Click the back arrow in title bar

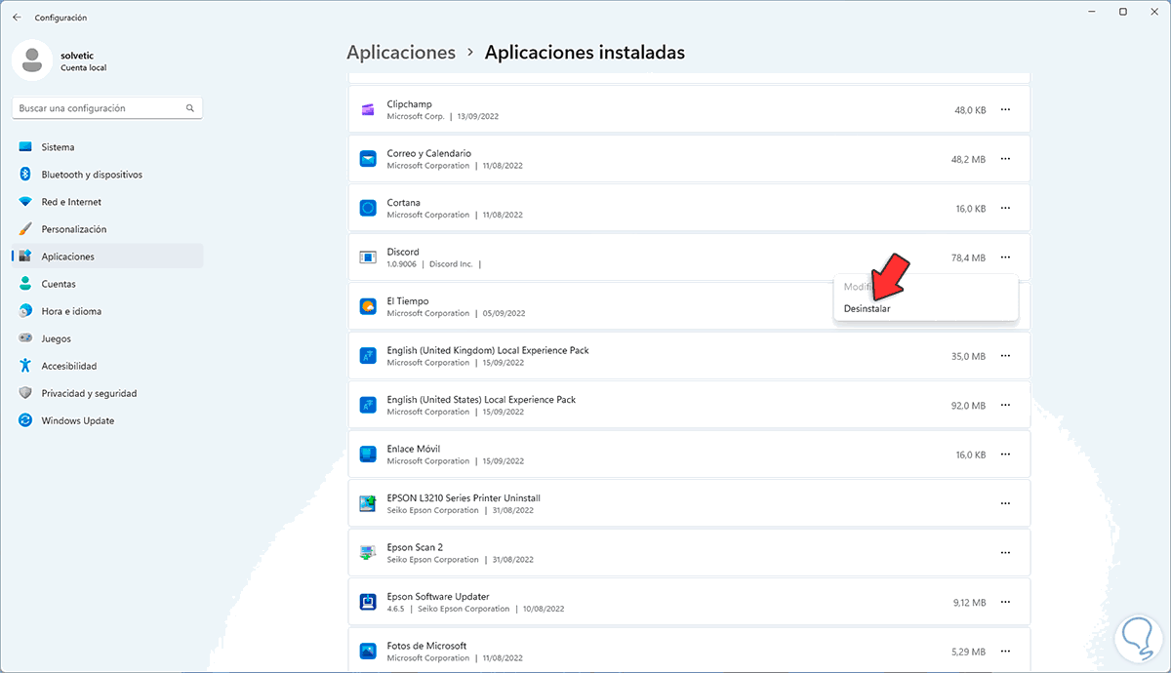pyautogui.click(x=17, y=18)
